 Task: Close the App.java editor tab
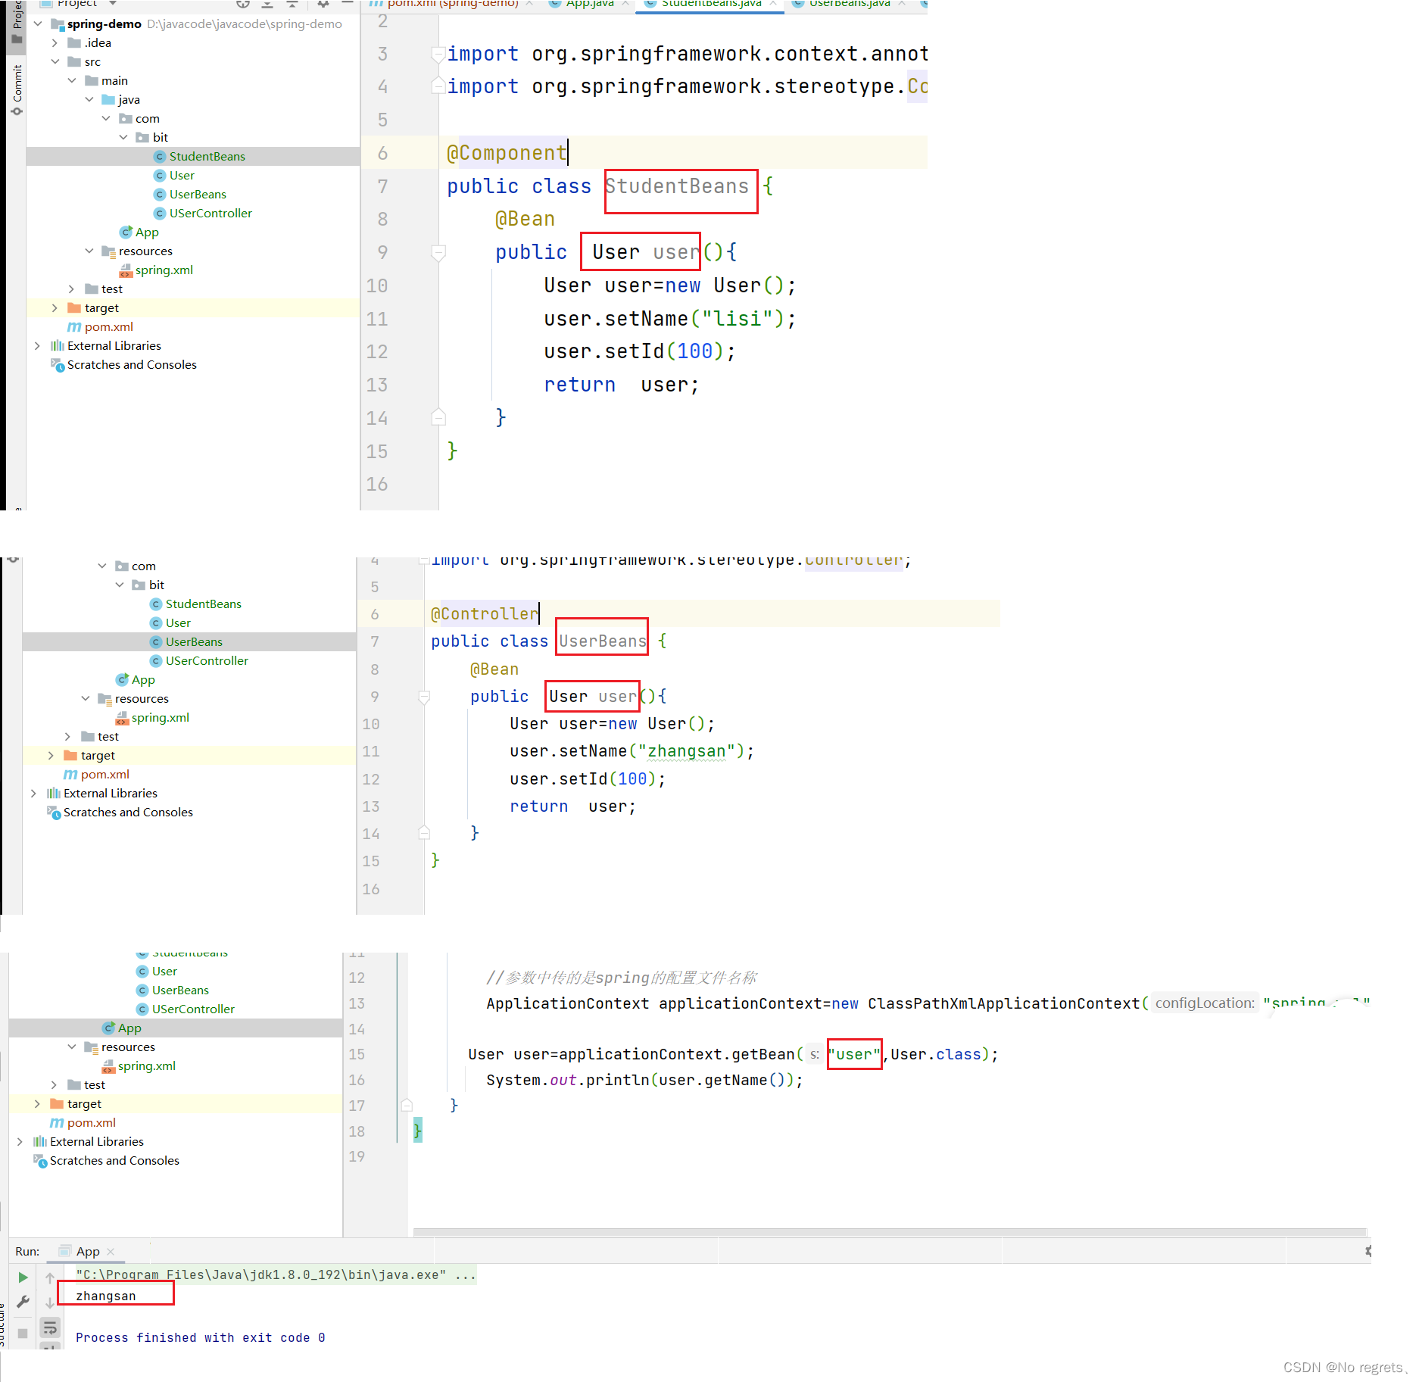coord(625,4)
